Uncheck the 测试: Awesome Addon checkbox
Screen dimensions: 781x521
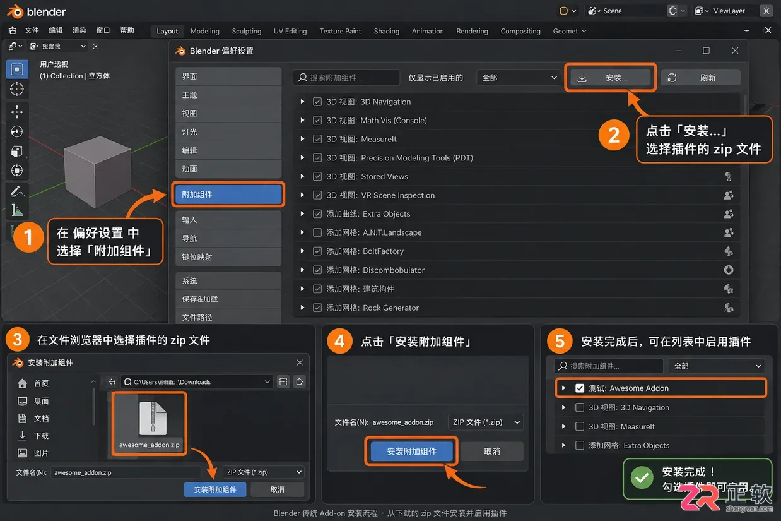[580, 388]
